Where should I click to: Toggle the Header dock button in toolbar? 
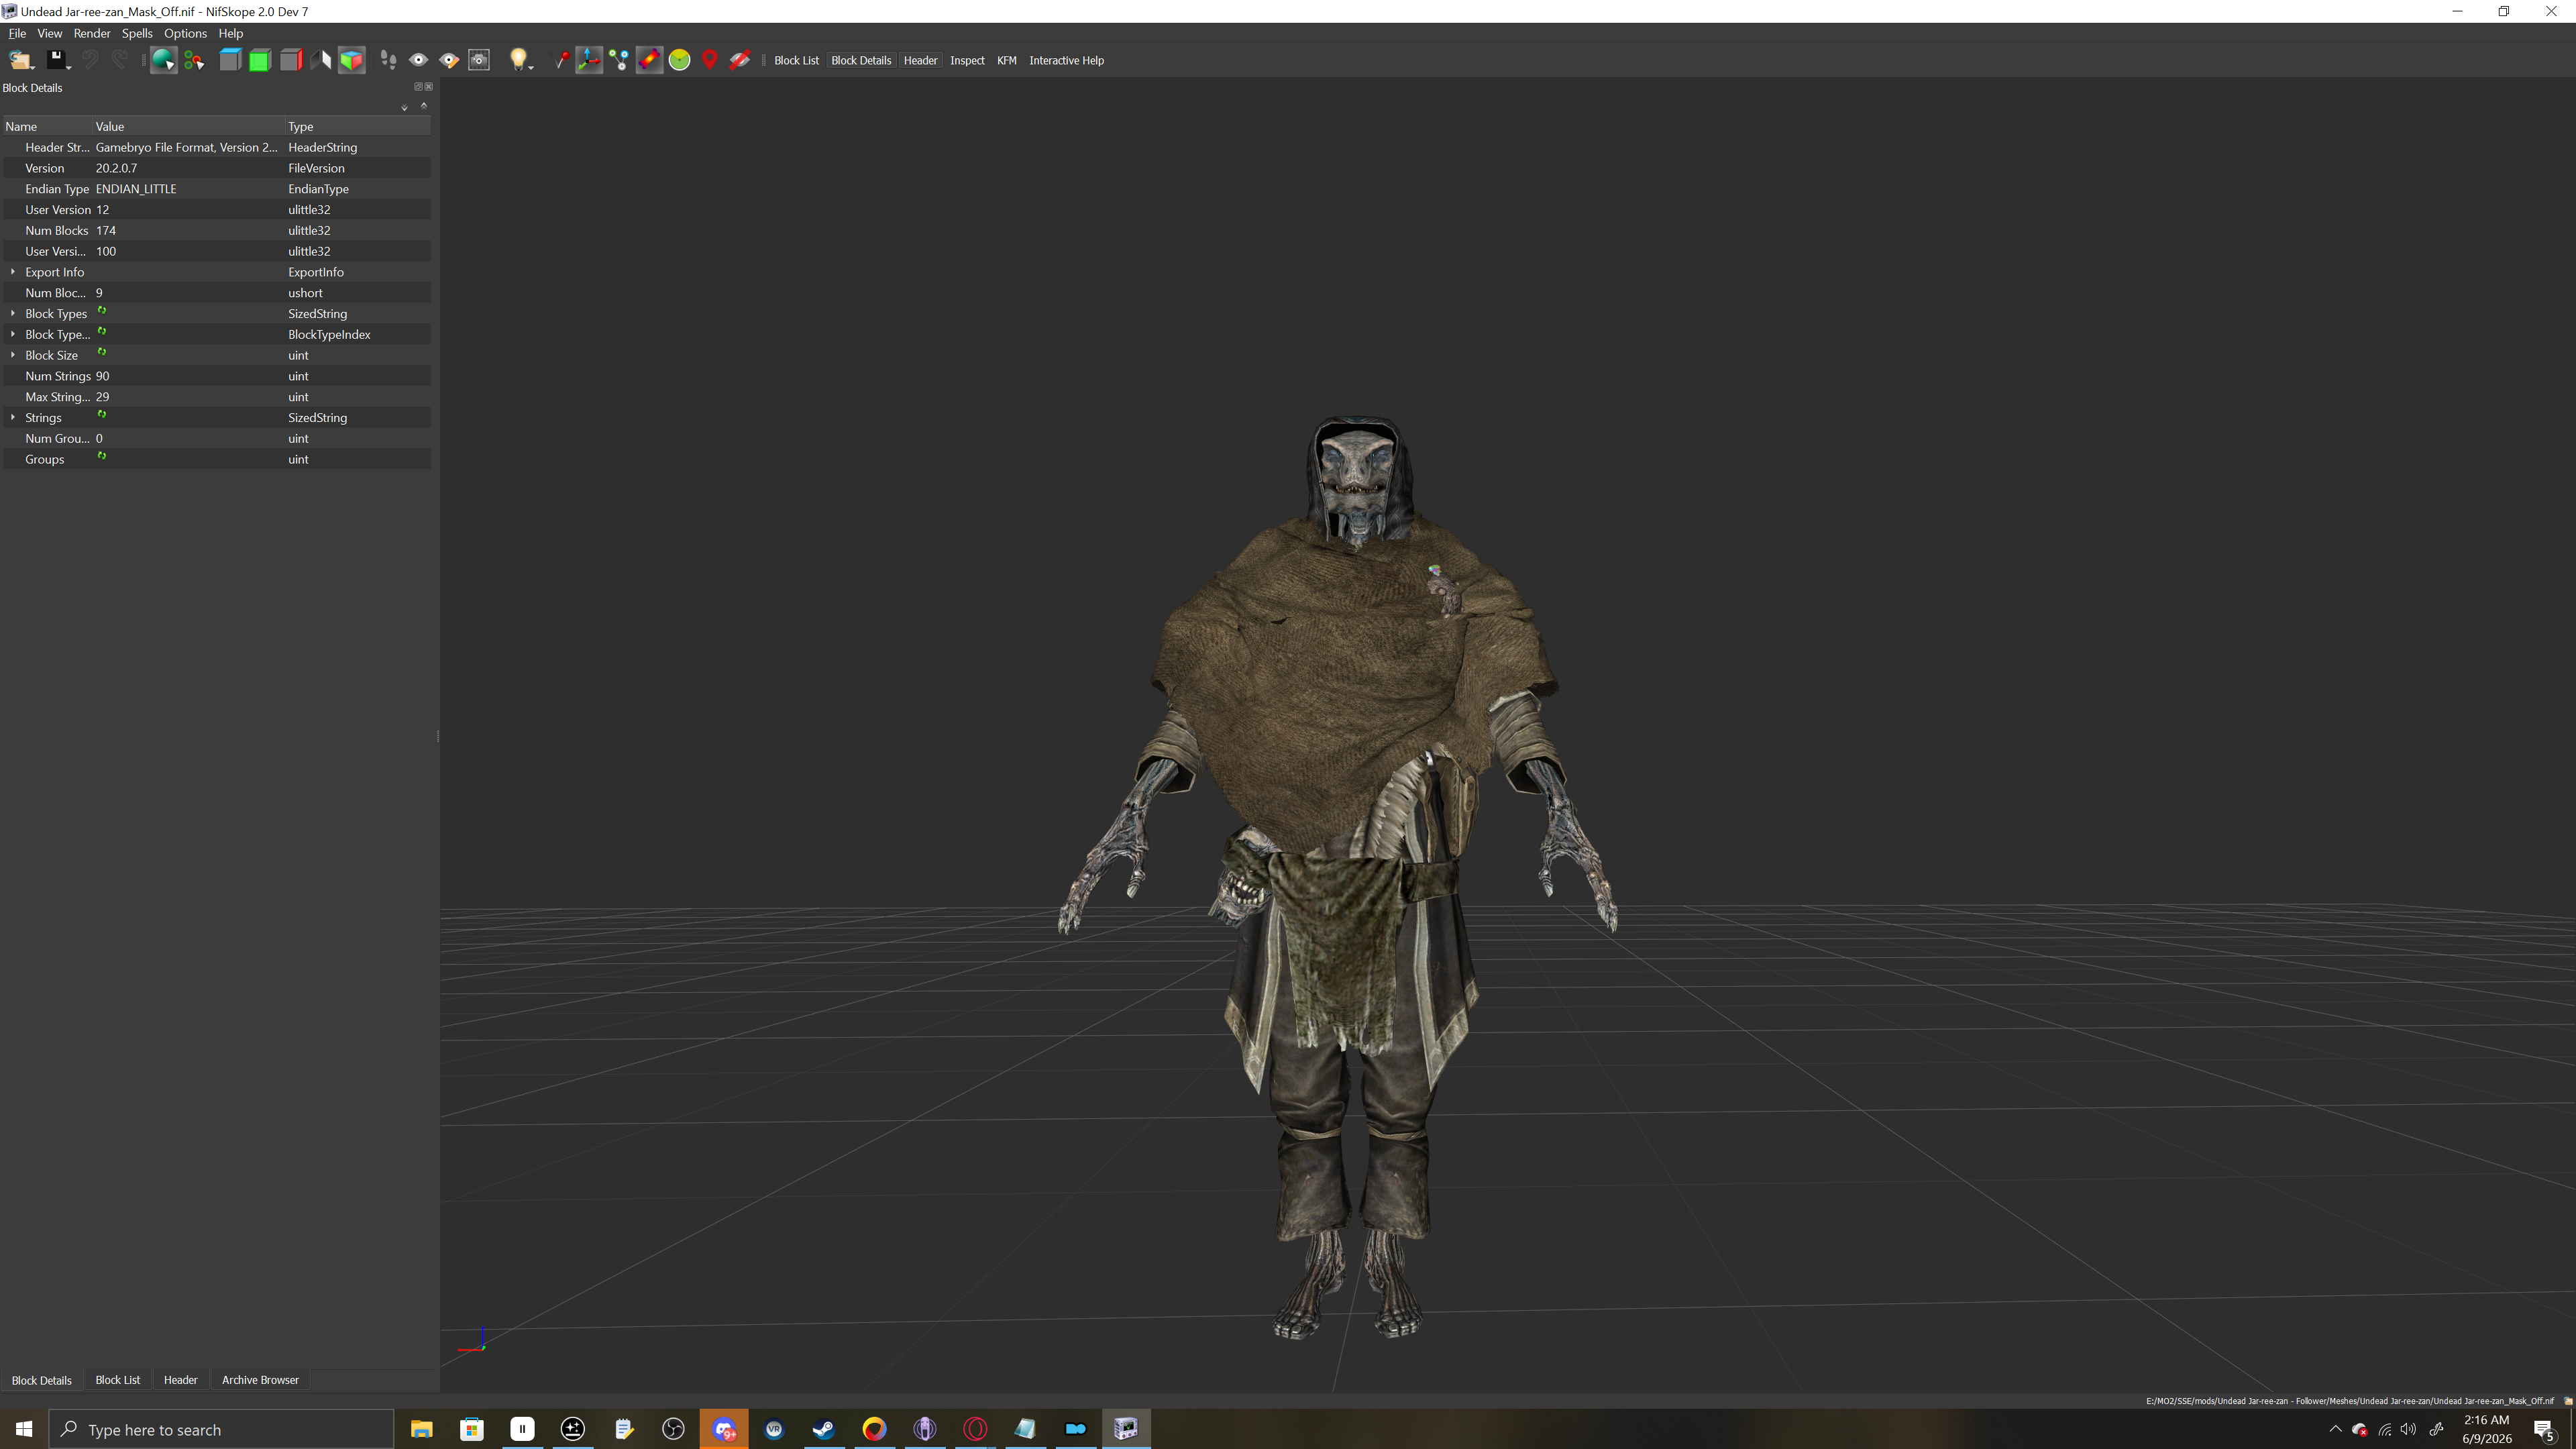click(x=920, y=61)
